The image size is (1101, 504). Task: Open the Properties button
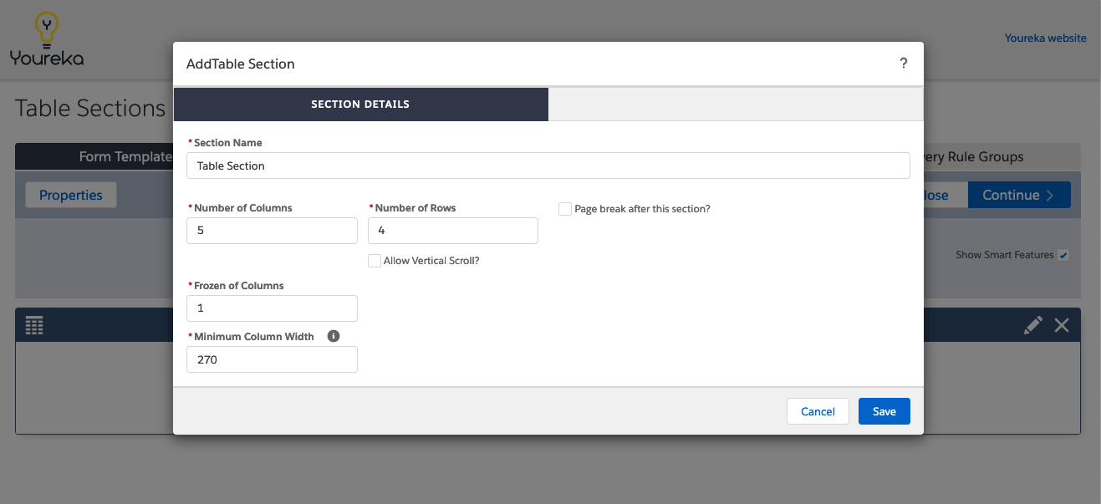click(x=71, y=195)
